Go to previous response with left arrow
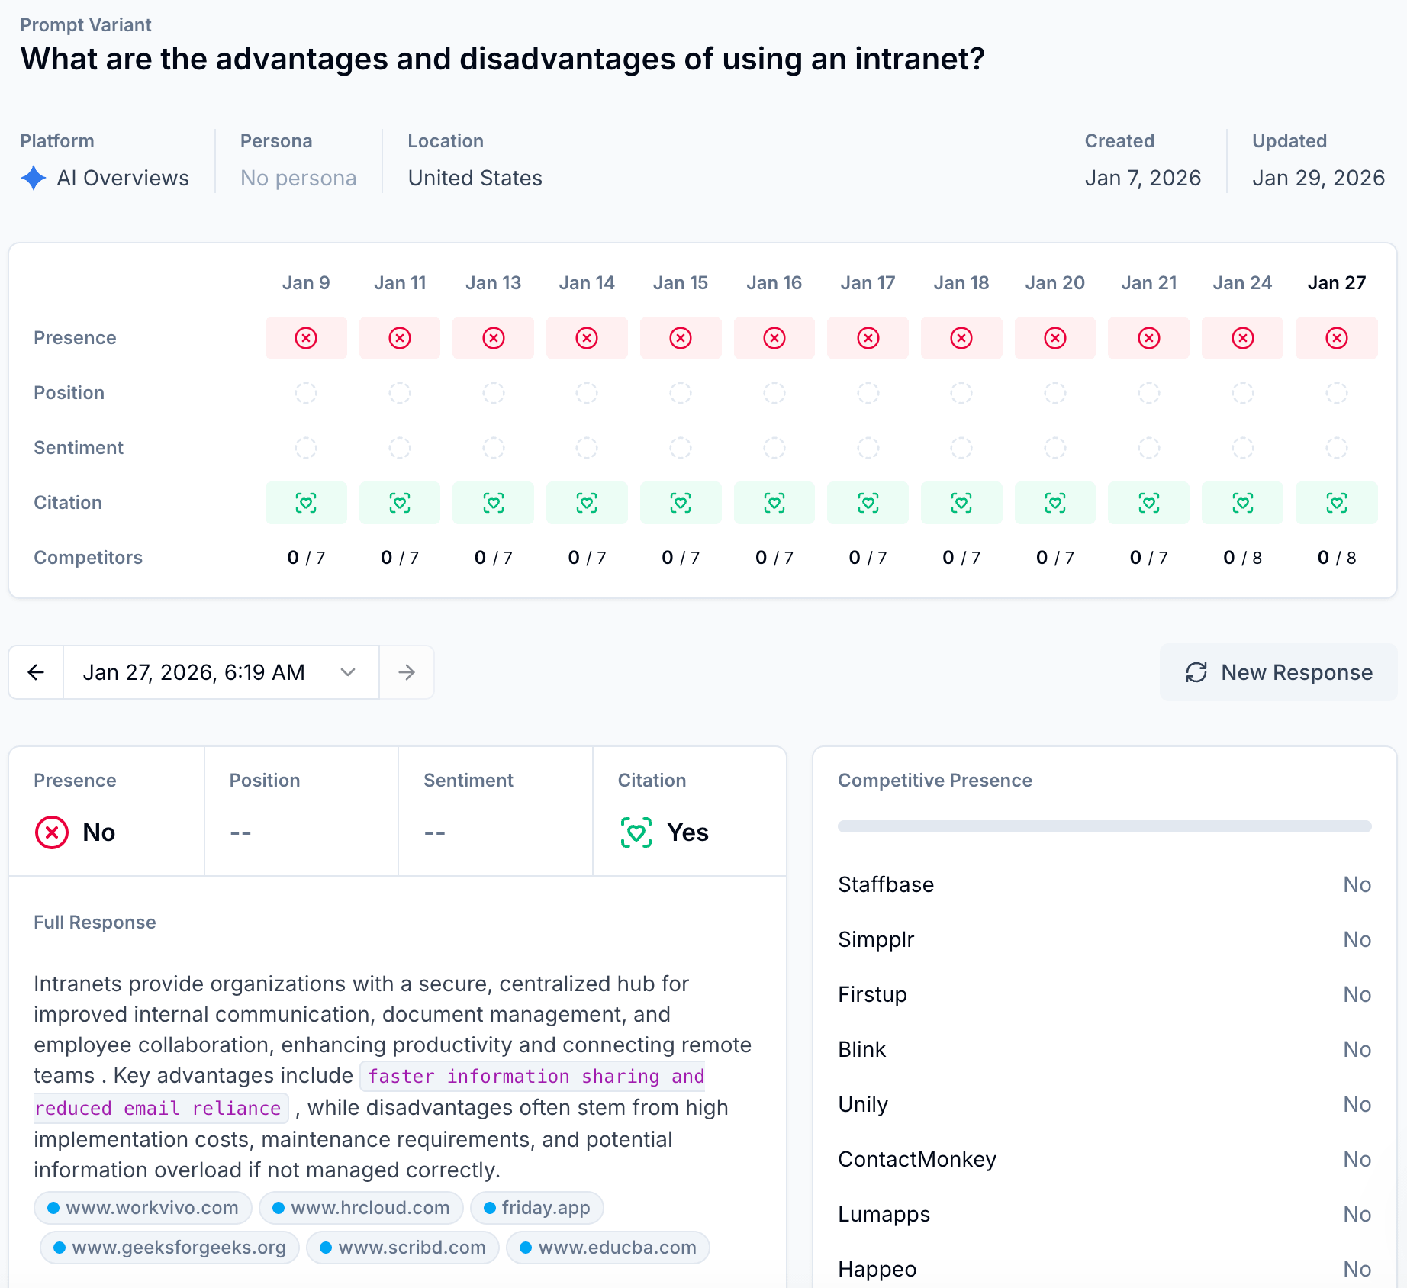This screenshot has height=1288, width=1407. click(x=36, y=672)
